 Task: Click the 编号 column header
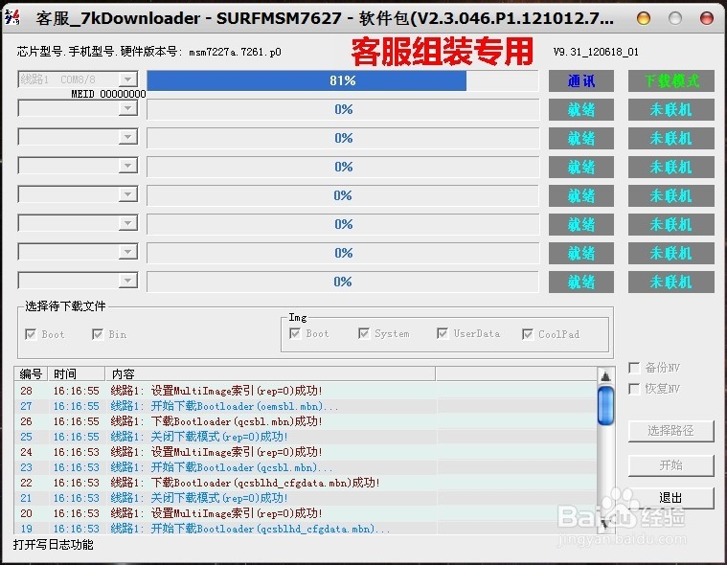(x=31, y=373)
